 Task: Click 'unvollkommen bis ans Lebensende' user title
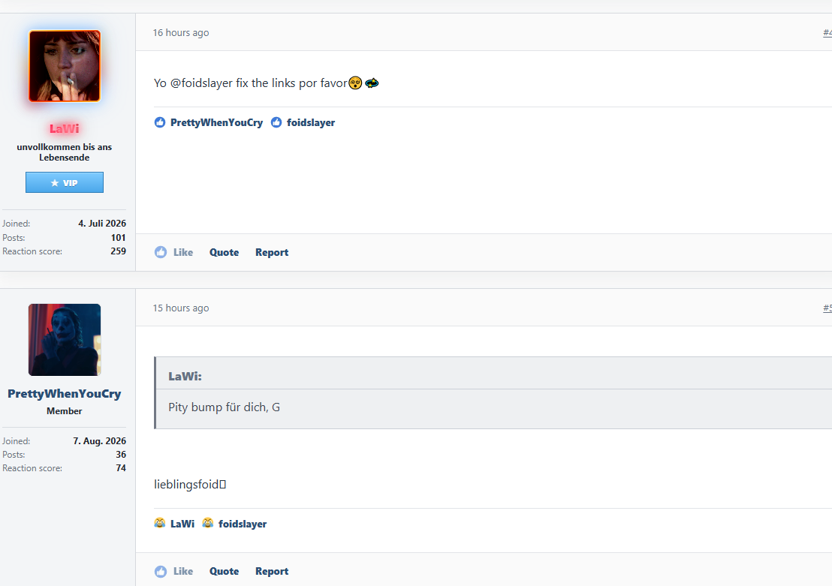[x=65, y=152]
